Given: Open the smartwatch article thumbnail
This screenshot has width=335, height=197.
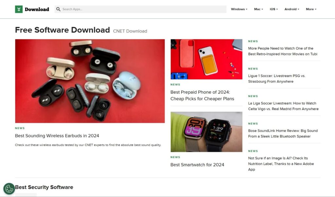Looking at the screenshot, I should pos(206,132).
